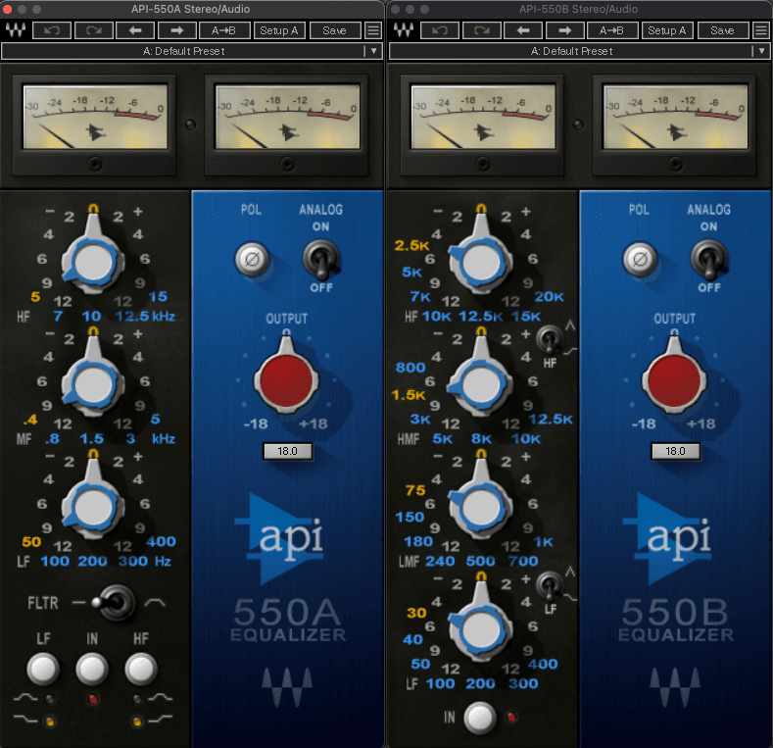Toggle the IN bypass button on 550A
Image resolution: width=773 pixels, height=748 pixels.
[92, 669]
